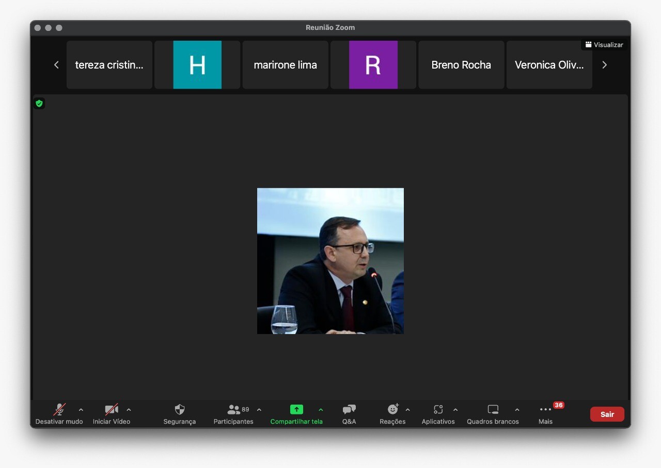Expand the arrow next to Participantes
661x468 pixels.
[259, 410]
